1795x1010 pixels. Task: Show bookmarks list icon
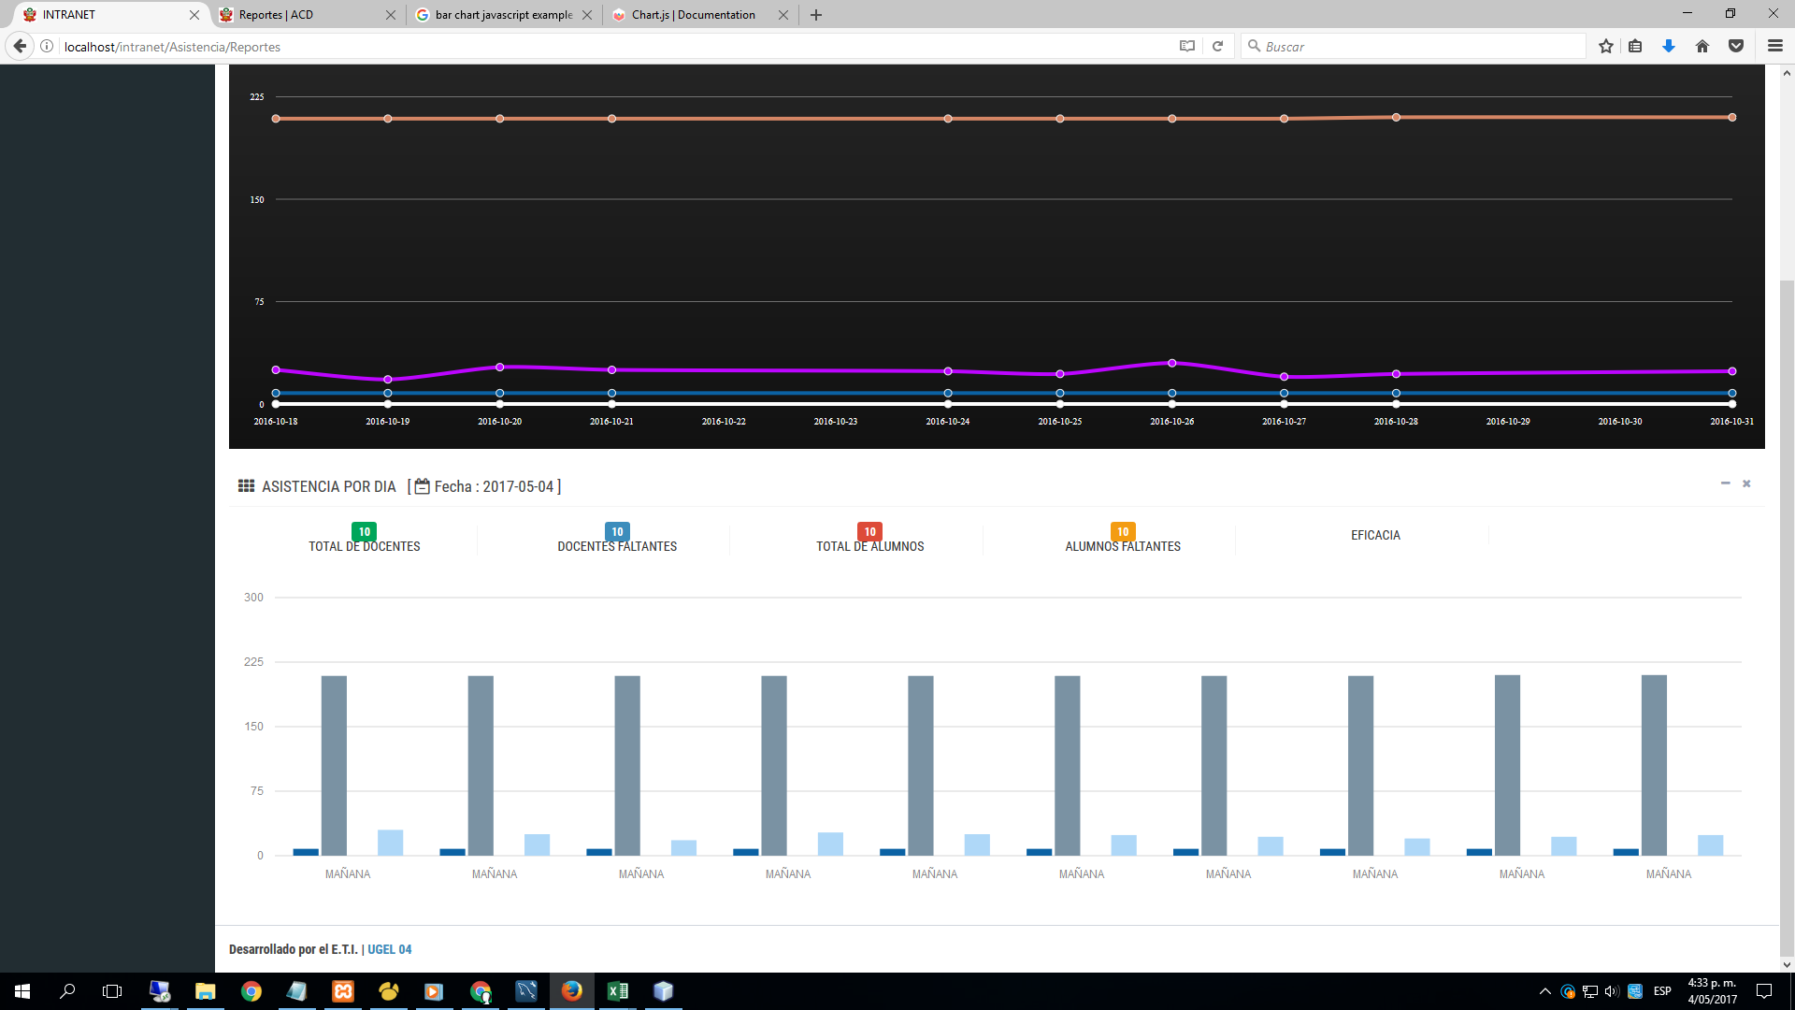coord(1635,46)
